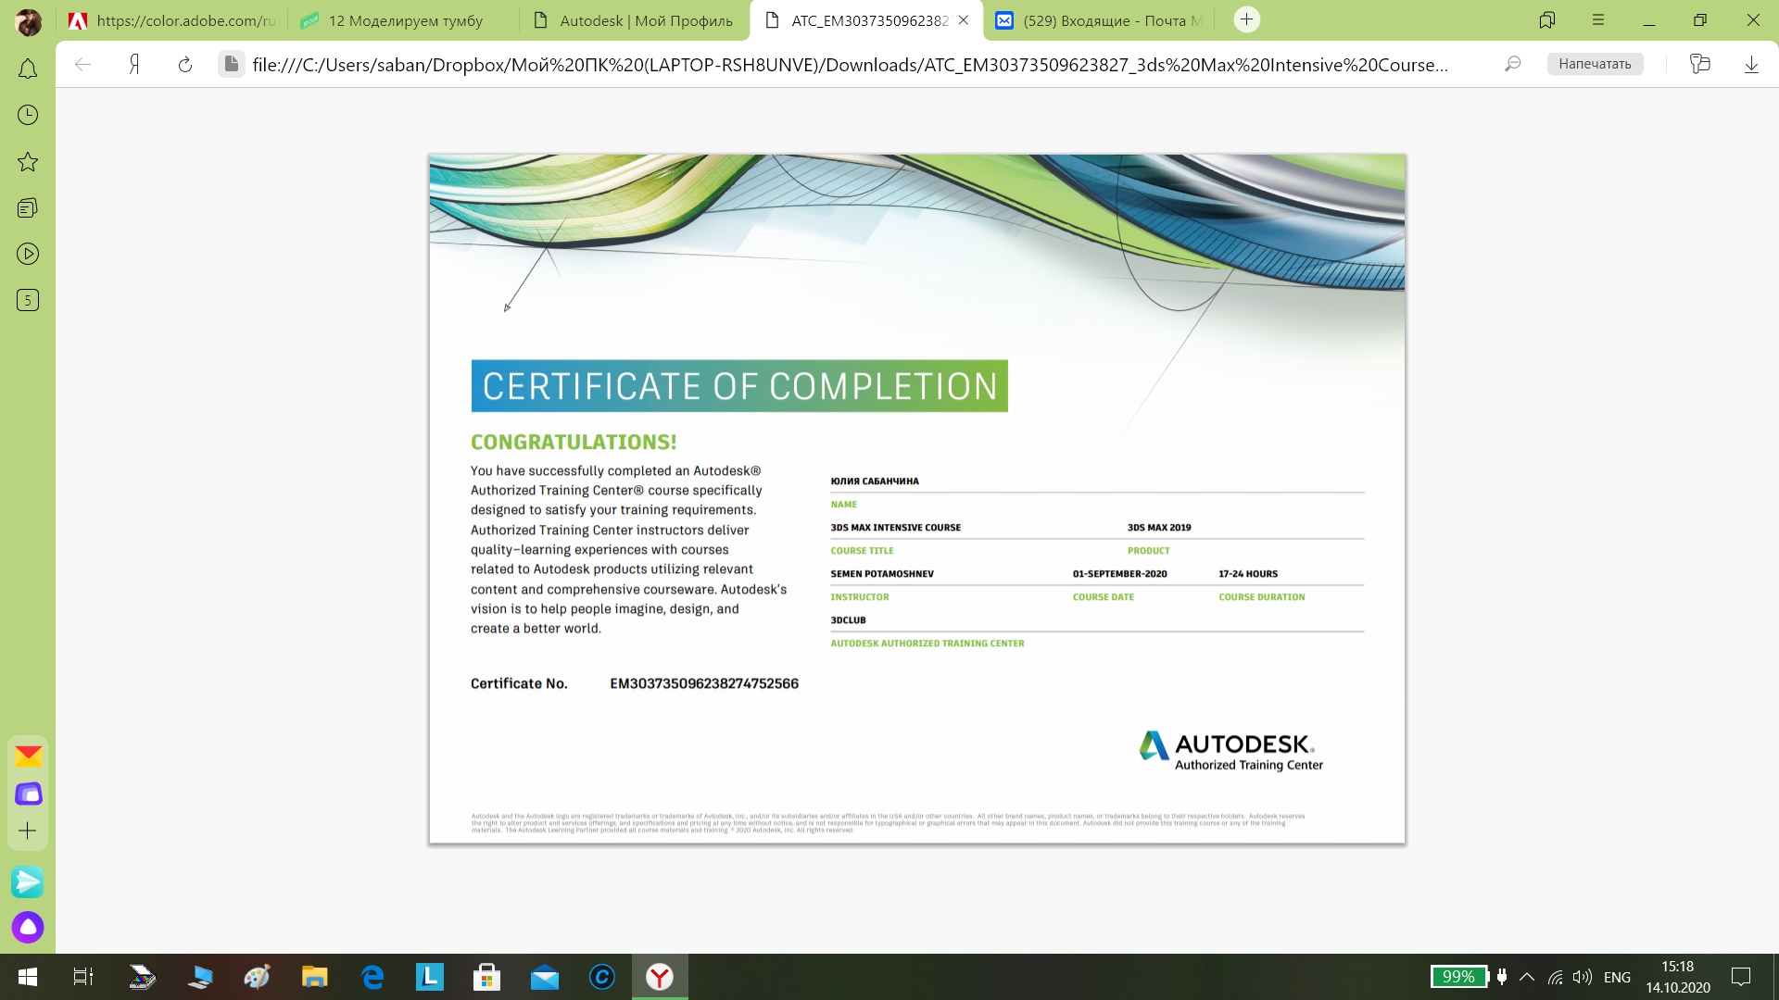This screenshot has height=1000, width=1779.
Task: Open Windows Start menu
Action: tap(28, 977)
